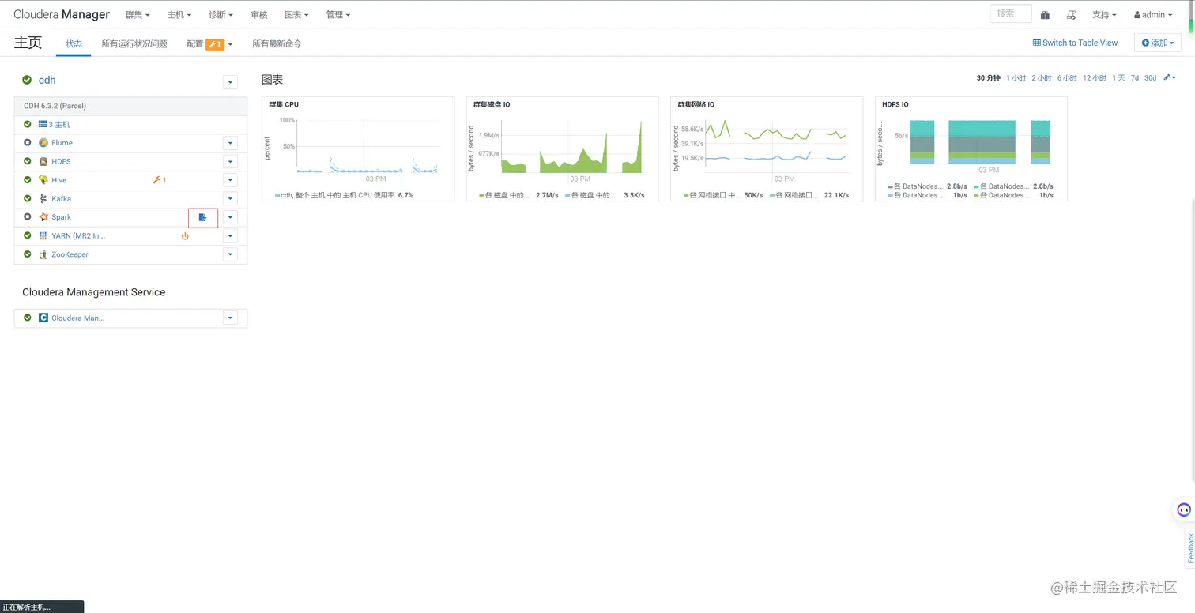The image size is (1195, 613).
Task: Open the HDFS actions dropdown arrow
Action: tap(230, 161)
